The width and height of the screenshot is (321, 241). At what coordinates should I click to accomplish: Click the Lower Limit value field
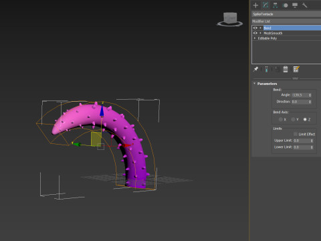point(302,147)
